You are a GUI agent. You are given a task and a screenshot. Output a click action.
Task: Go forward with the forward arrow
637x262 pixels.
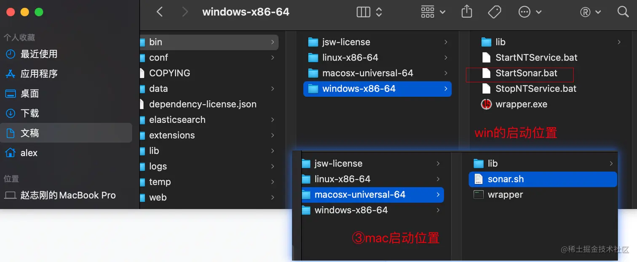(185, 12)
